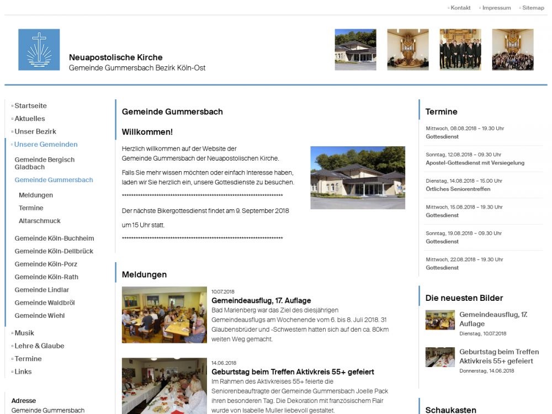Open the men in suits header thumbnail
The image size is (552, 414).
coord(460,50)
